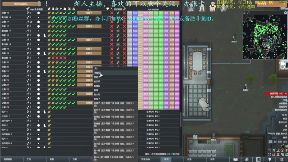The image size is (288, 162).
Task: Open the 建筑规划 architect tab
Action: pos(12,159)
